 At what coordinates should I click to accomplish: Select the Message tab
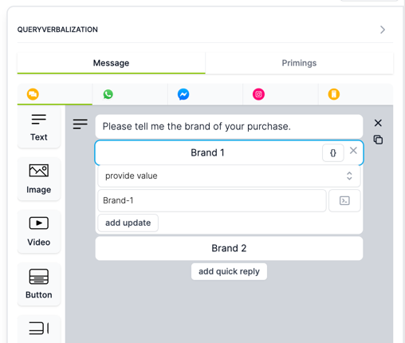pos(111,63)
